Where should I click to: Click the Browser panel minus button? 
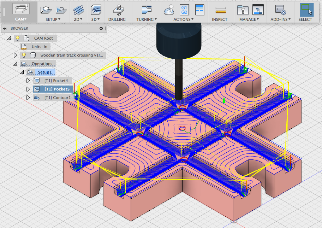pyautogui.click(x=101, y=28)
